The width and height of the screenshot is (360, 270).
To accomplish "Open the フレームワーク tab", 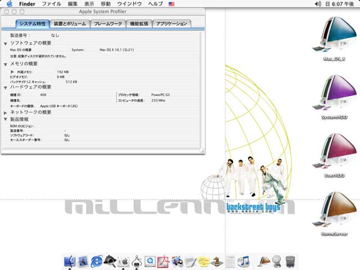I will click(x=108, y=24).
